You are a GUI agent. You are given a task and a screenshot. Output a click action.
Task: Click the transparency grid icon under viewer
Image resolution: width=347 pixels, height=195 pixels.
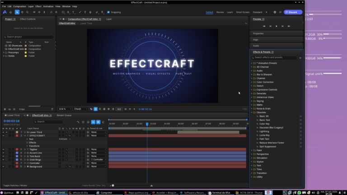(x=91, y=109)
